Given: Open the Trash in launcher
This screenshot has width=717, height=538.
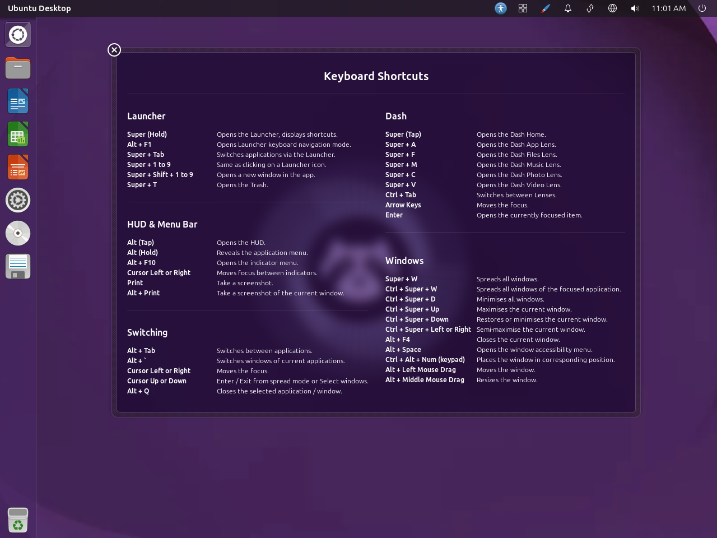Looking at the screenshot, I should [x=18, y=520].
